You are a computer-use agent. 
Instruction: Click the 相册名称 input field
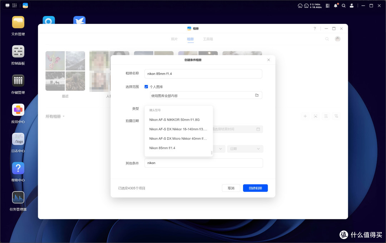[203, 74]
